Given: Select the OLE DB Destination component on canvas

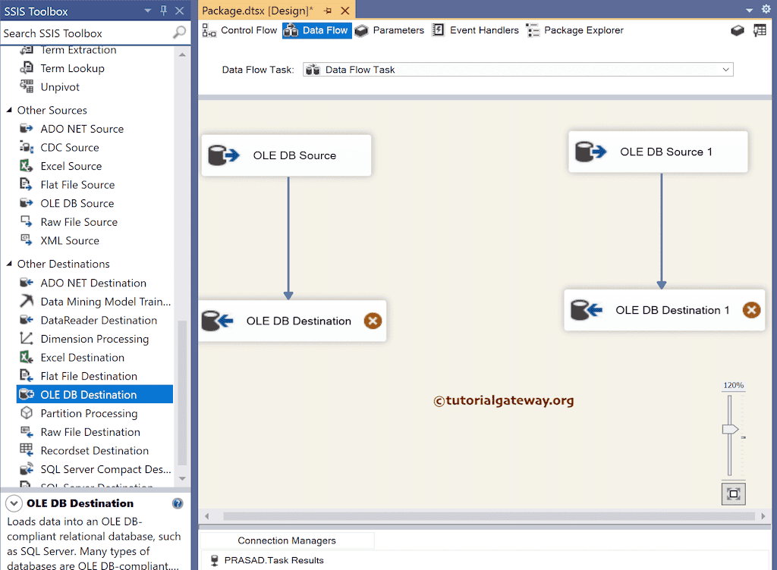Looking at the screenshot, I should 292,321.
